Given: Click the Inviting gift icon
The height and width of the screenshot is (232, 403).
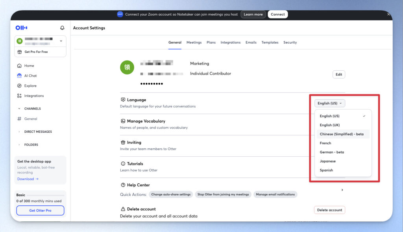Looking at the screenshot, I should (123, 142).
